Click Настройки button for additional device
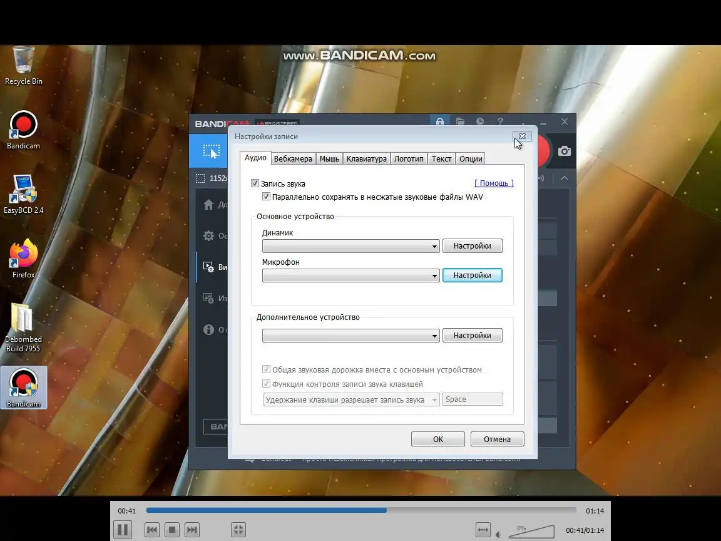This screenshot has width=721, height=541. tap(473, 336)
